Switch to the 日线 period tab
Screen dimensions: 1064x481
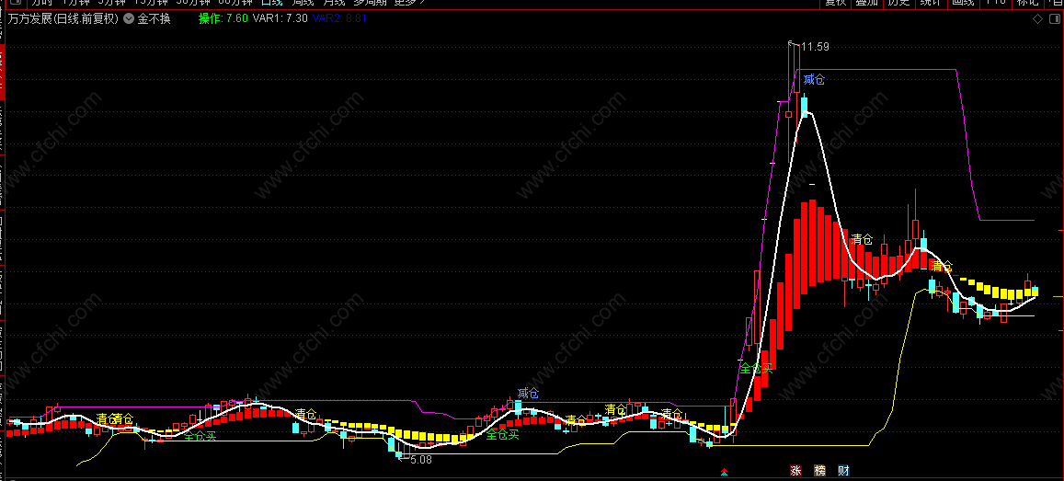pos(272,3)
